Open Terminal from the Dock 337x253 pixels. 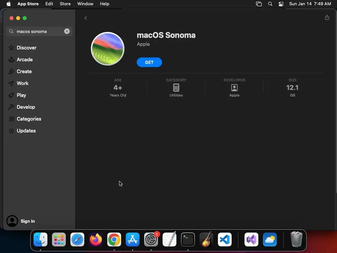(188, 239)
